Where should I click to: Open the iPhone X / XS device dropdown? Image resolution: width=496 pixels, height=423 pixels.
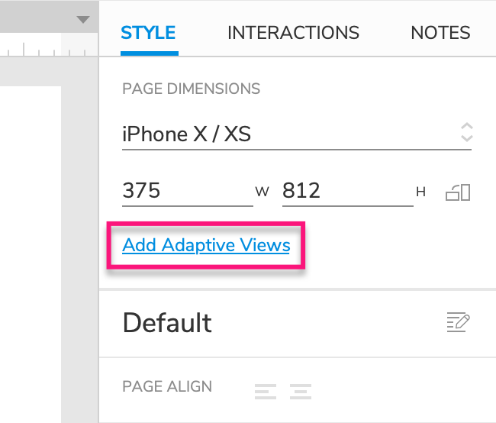pyautogui.click(x=297, y=134)
